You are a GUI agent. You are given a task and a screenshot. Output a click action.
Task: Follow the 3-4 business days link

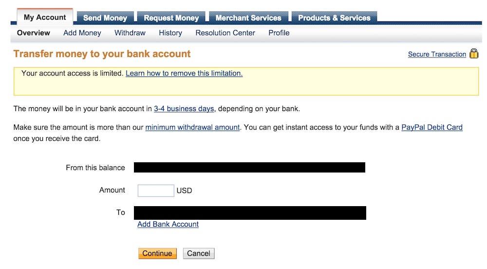184,109
